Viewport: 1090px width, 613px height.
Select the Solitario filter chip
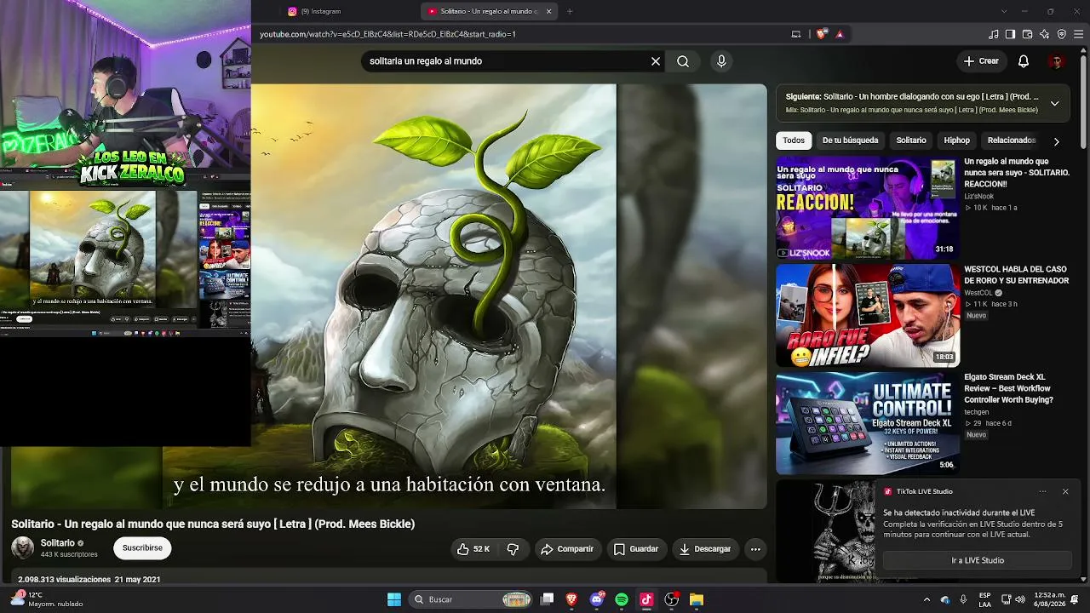[x=910, y=140]
